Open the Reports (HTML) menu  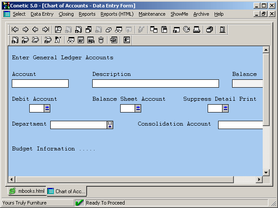click(117, 14)
